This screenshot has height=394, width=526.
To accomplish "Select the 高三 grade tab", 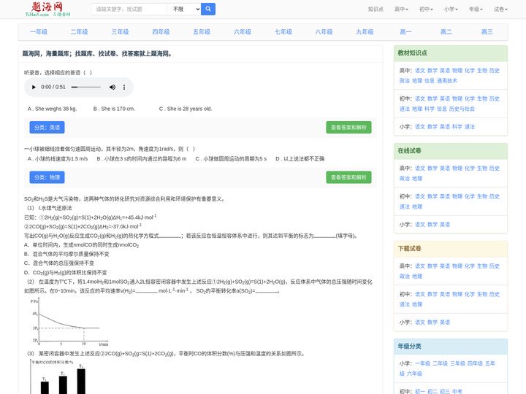I will click(x=487, y=32).
